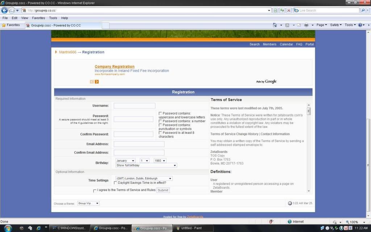Click the Submit registration button
371x232 pixels.
click(x=163, y=190)
